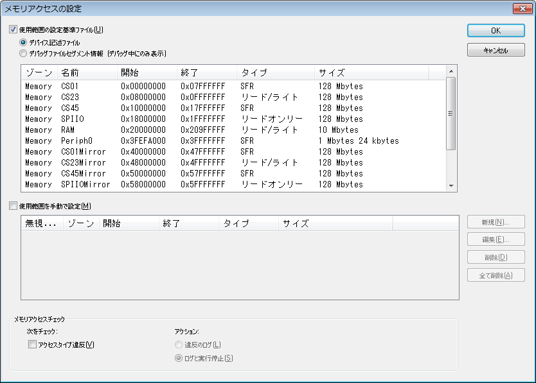This screenshot has height=383, width=536.
Task: Click the vertical scrollbar down arrow
Action: tap(452, 185)
